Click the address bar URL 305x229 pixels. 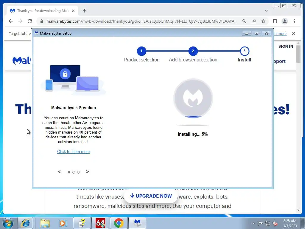click(x=142, y=21)
